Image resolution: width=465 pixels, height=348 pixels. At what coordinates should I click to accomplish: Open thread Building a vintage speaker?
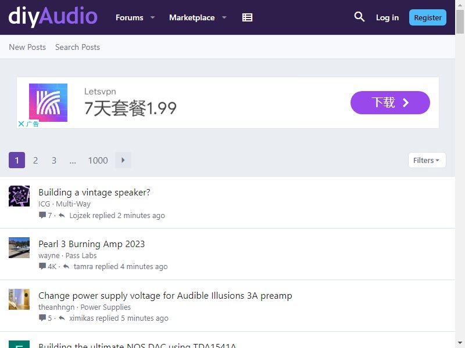click(x=94, y=193)
